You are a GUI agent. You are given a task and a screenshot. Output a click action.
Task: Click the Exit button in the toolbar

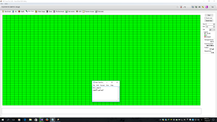tap(213, 7)
